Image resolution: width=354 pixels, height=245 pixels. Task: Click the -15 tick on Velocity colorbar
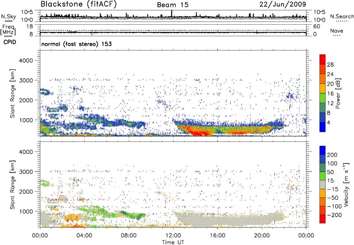pos(333,189)
